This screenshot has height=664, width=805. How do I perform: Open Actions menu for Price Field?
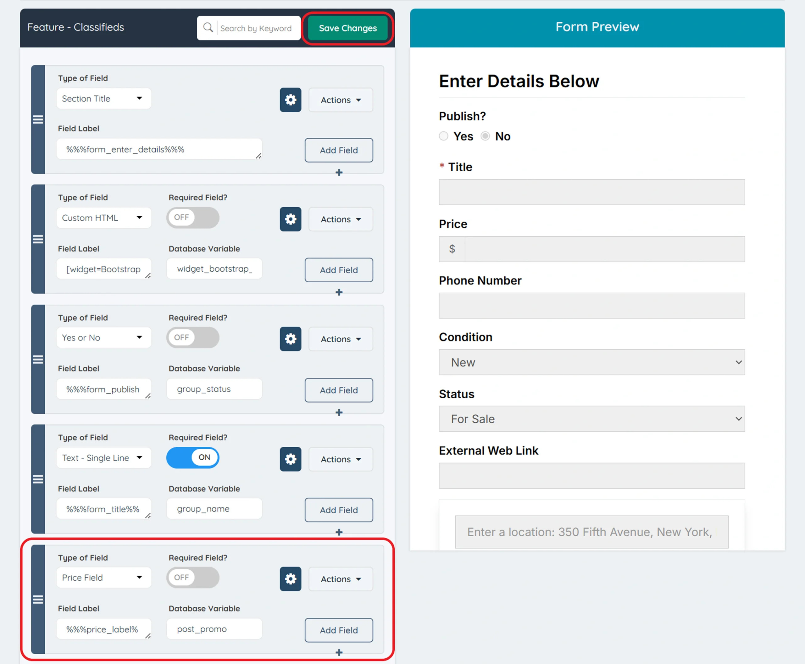tap(341, 579)
